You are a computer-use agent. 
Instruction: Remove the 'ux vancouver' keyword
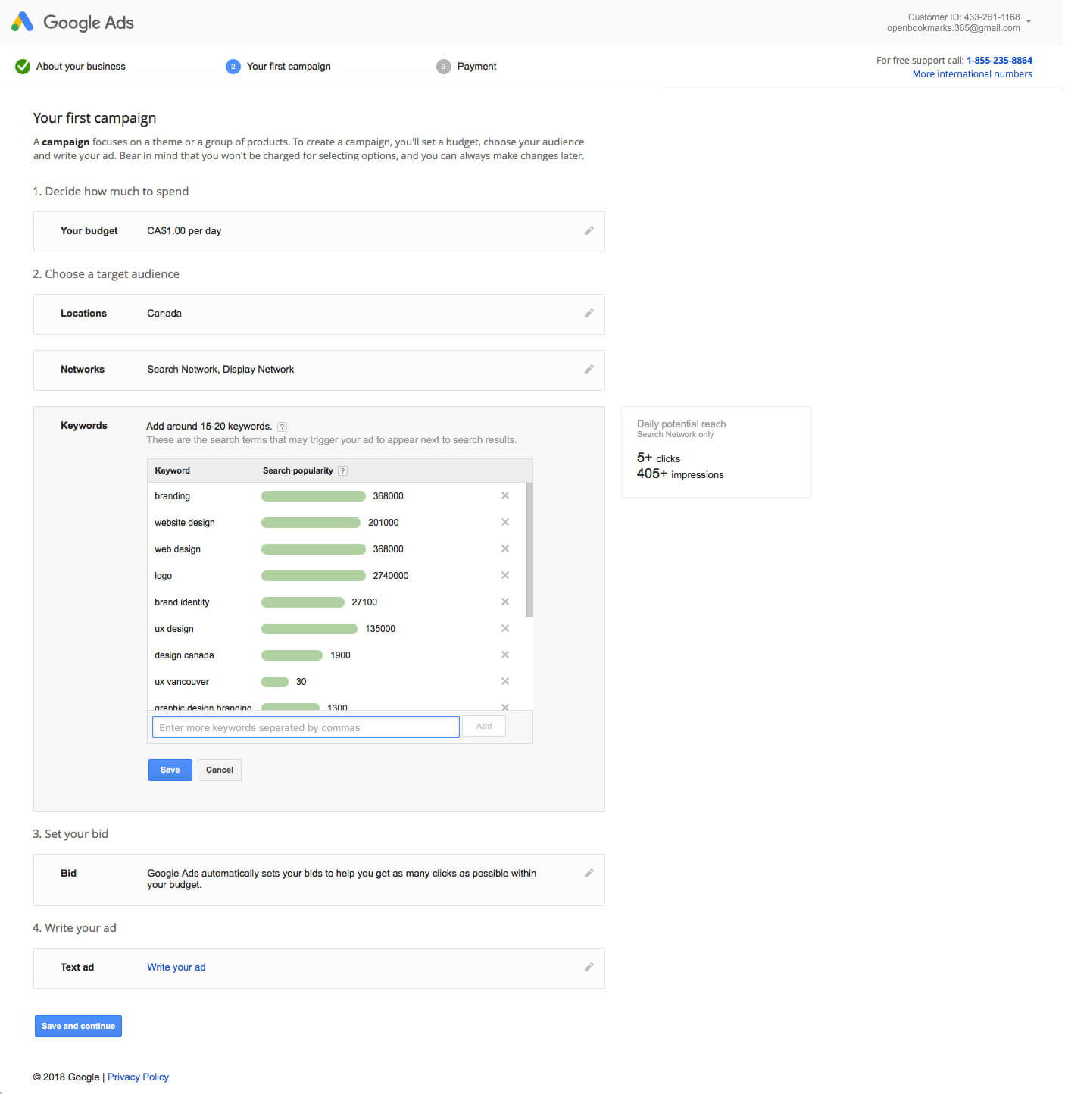click(x=505, y=681)
